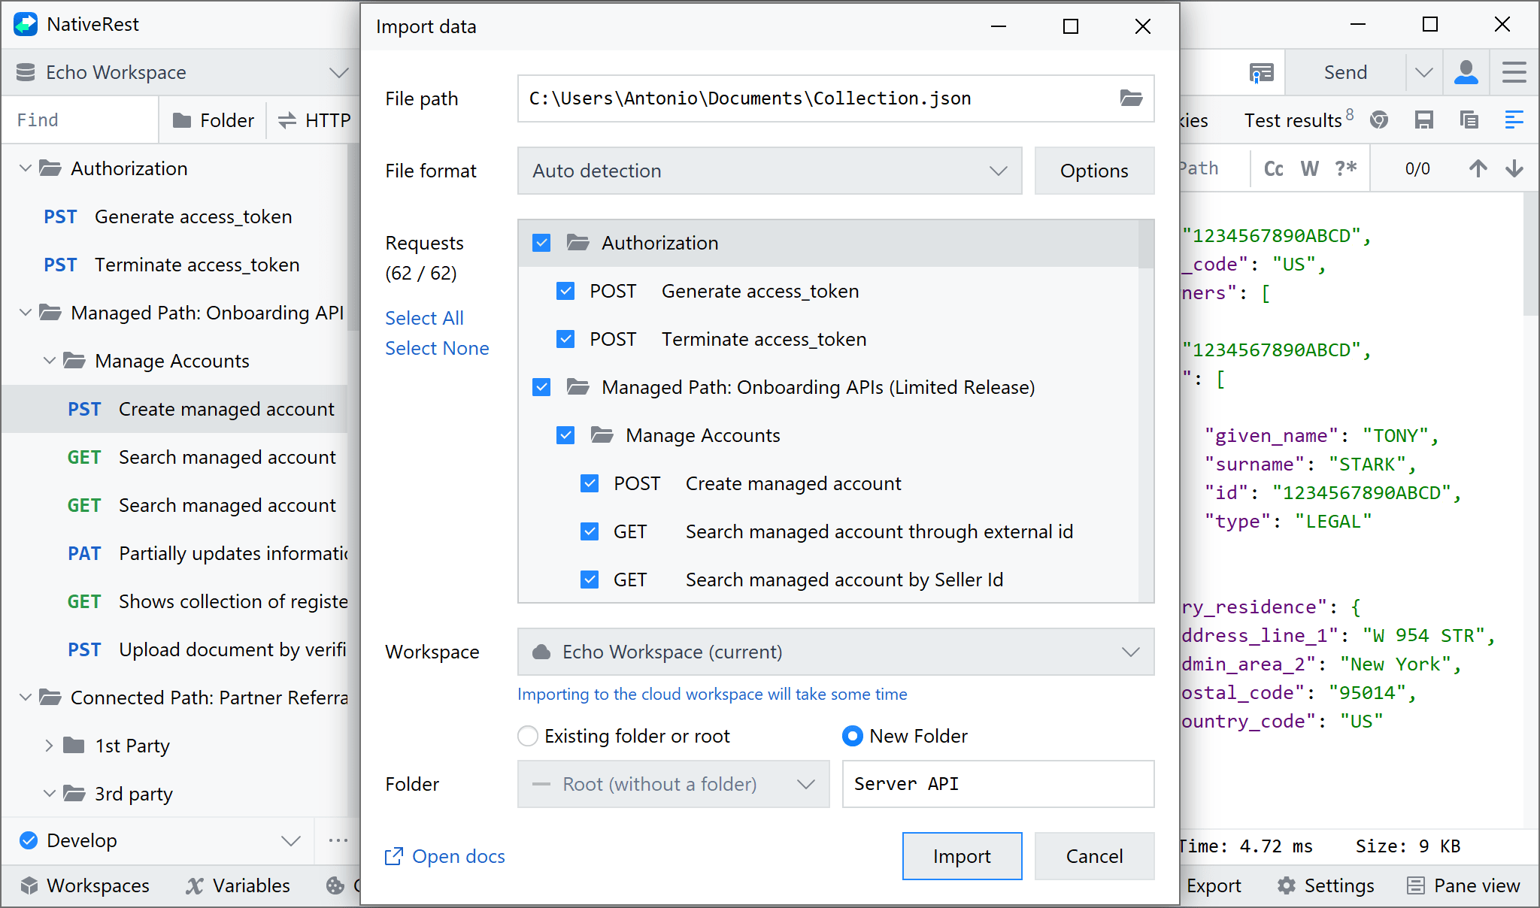Click the response layout icon next to Send
The width and height of the screenshot is (1540, 908).
click(1261, 72)
